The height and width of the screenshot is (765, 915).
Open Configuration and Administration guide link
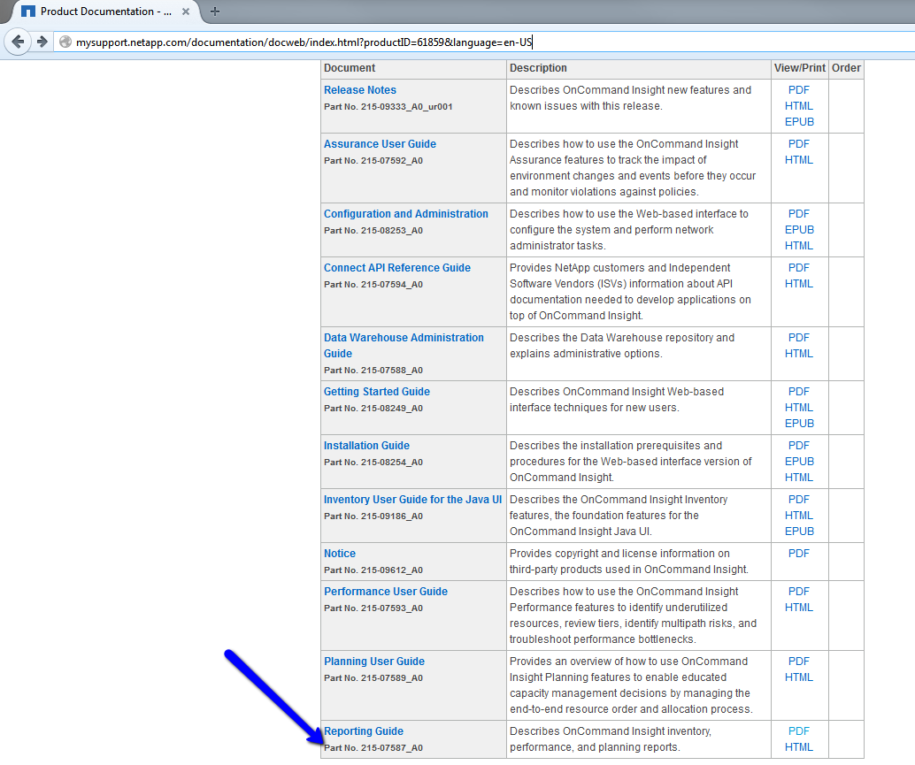406,214
